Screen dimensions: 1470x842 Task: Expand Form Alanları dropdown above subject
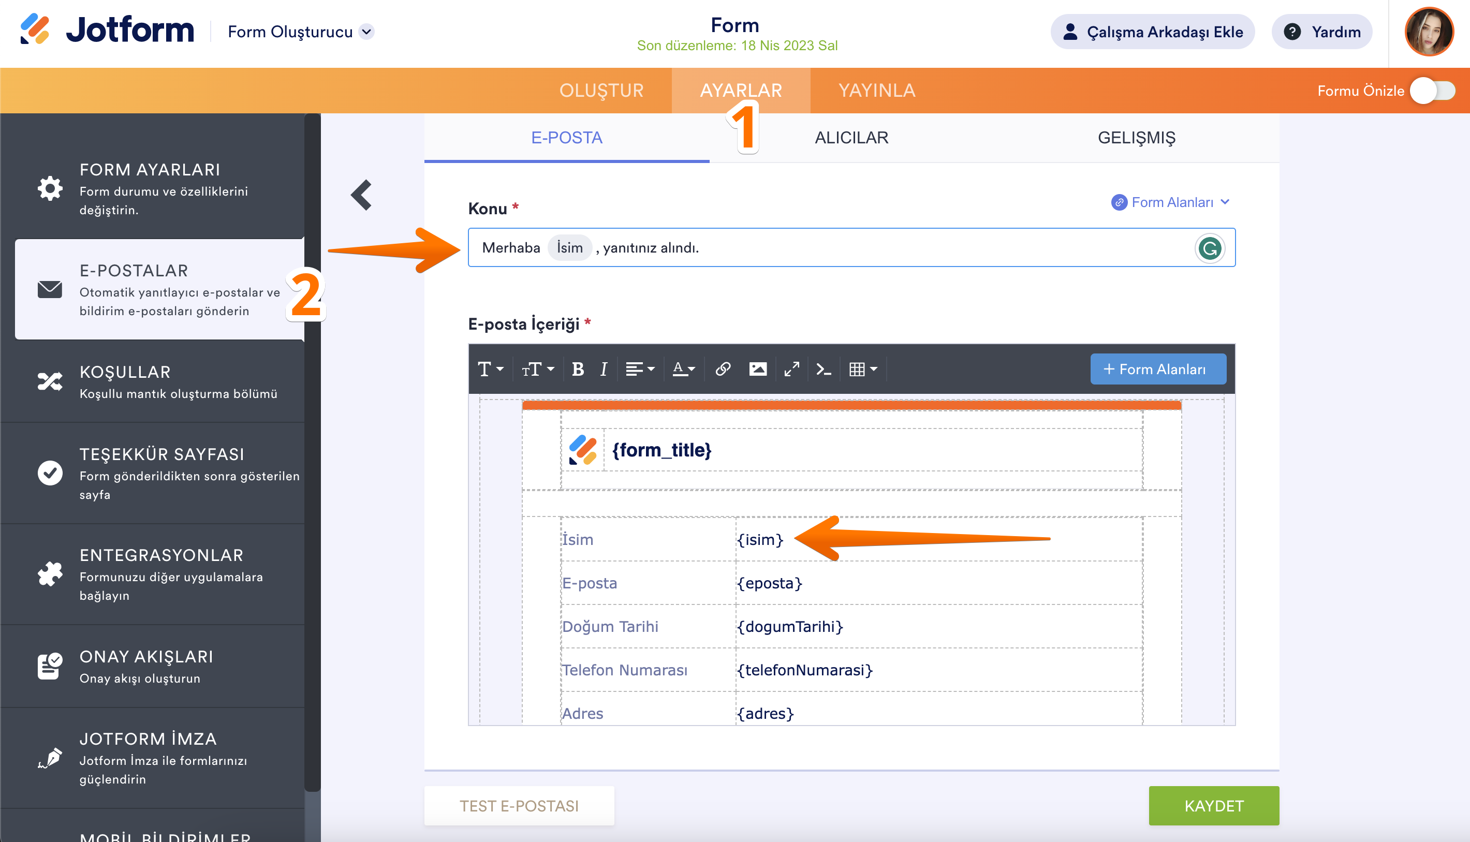pos(1172,202)
